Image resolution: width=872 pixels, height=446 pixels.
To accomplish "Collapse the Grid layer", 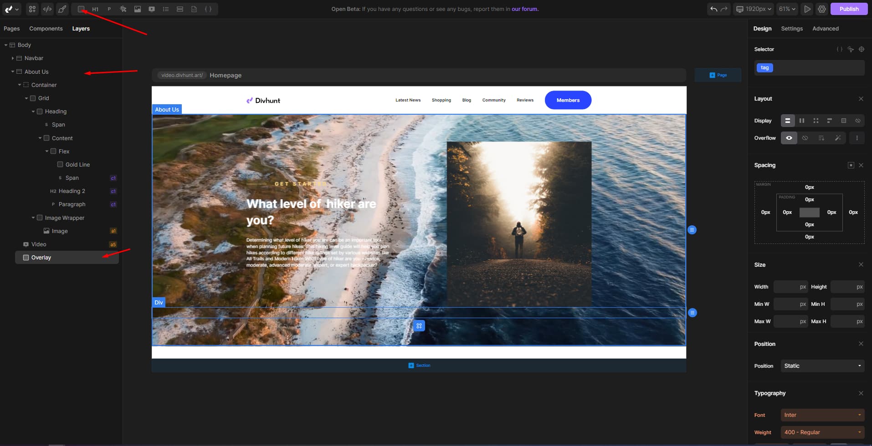I will (26, 98).
